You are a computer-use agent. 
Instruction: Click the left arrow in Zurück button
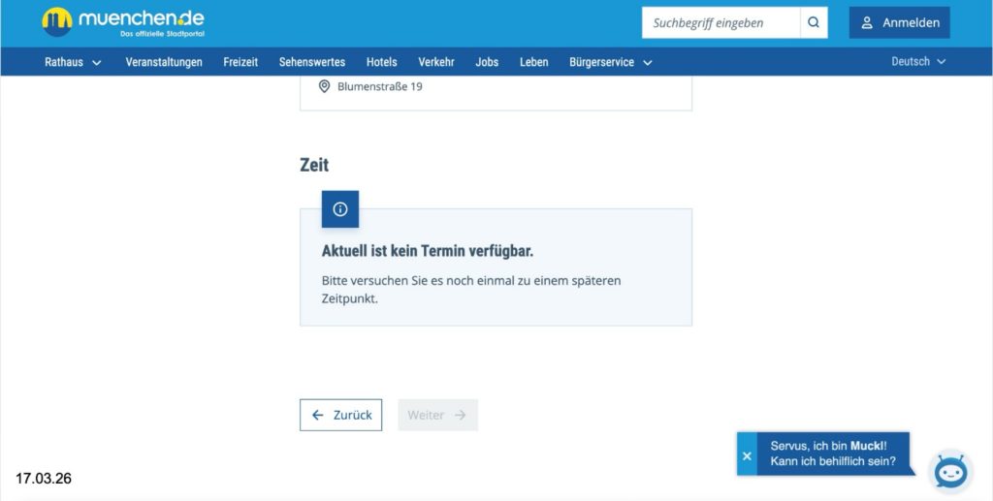click(318, 415)
